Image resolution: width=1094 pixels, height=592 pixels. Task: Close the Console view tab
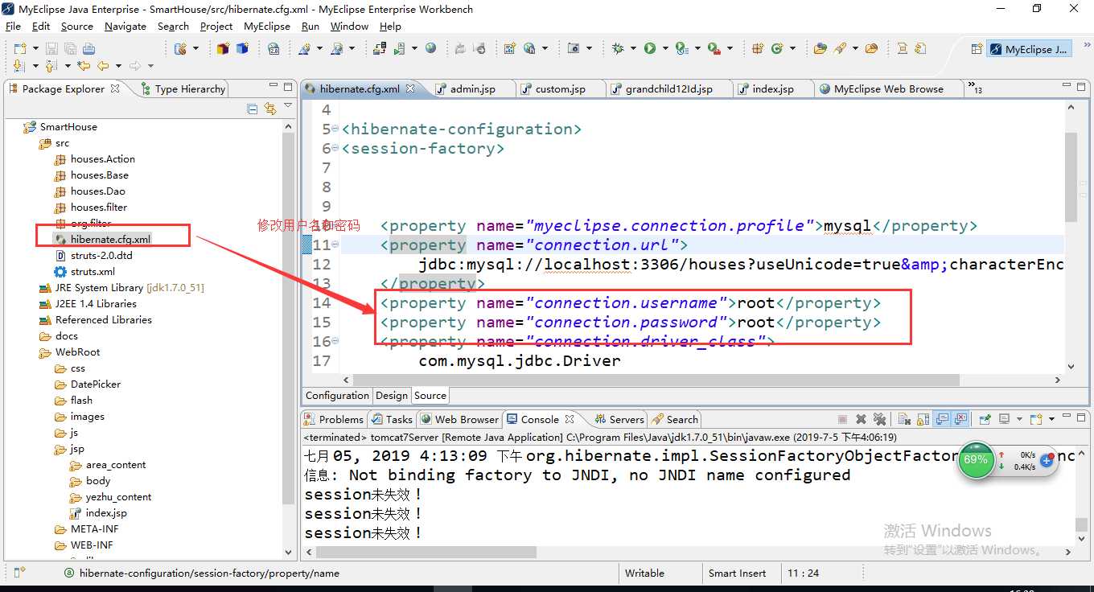coord(570,419)
